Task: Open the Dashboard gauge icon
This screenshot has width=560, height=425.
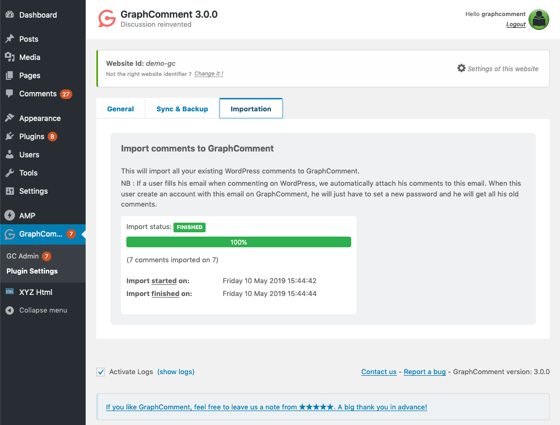Action: coord(10,14)
